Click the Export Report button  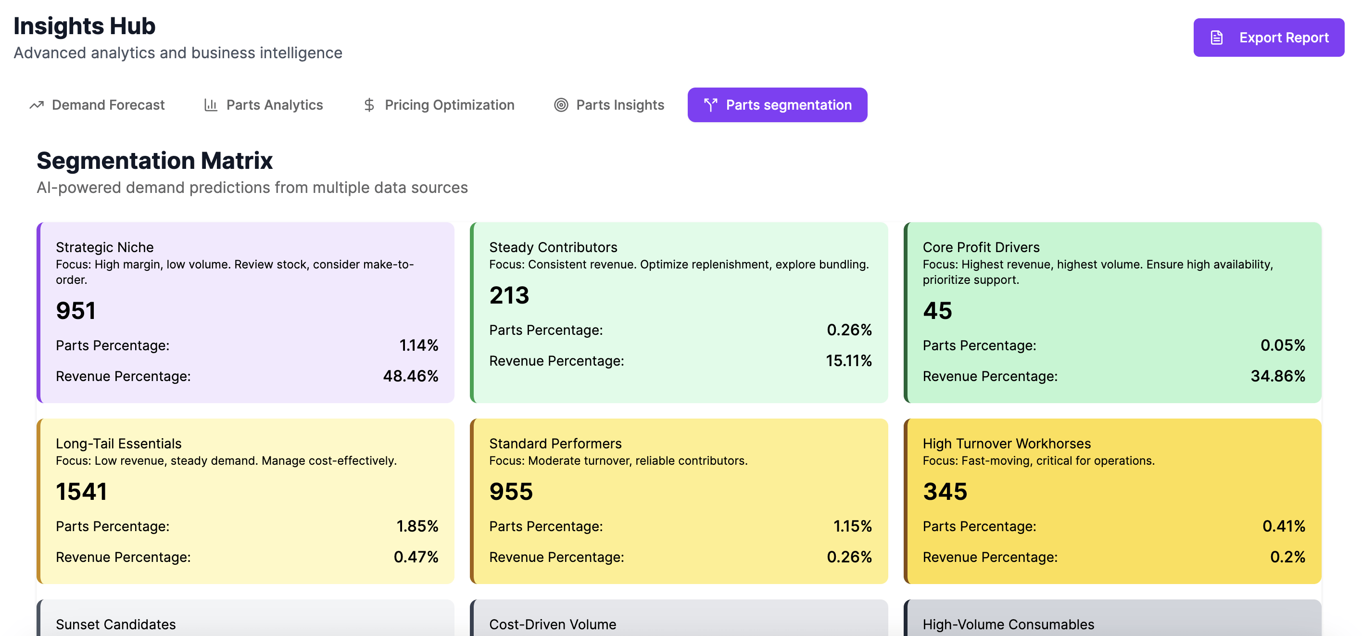click(1268, 38)
